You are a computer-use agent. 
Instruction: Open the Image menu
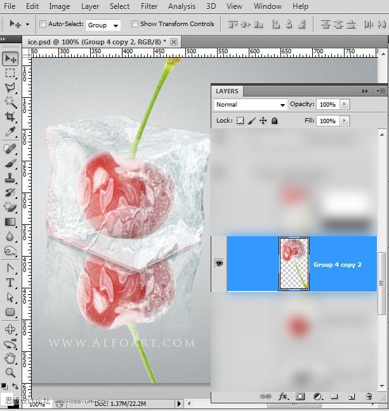[x=60, y=6]
